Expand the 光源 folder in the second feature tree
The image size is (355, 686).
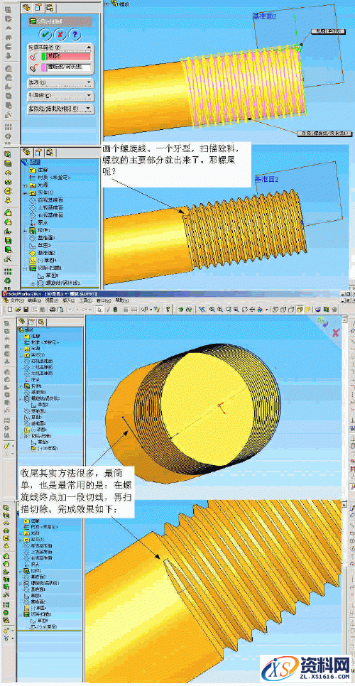pyautogui.click(x=24, y=185)
